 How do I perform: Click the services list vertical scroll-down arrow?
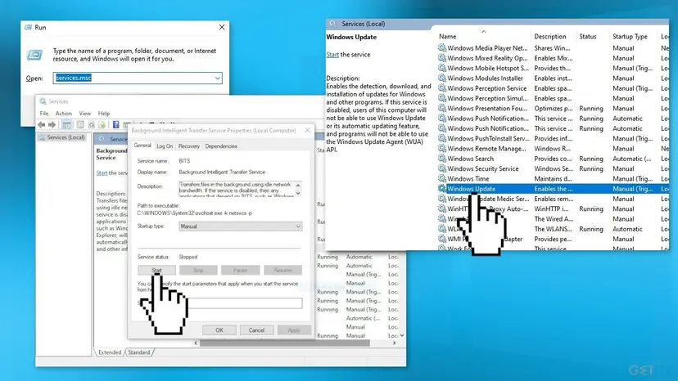point(402,335)
